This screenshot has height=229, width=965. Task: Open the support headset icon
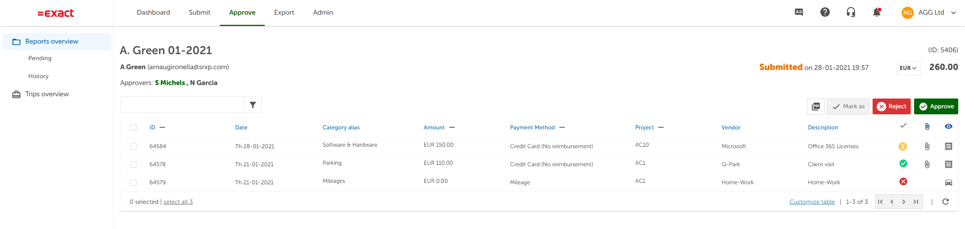[x=851, y=12]
